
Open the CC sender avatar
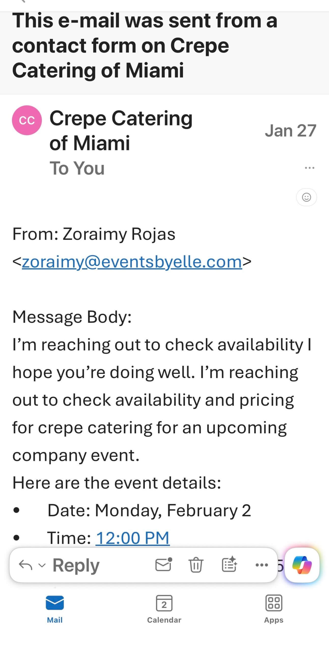pos(27,120)
